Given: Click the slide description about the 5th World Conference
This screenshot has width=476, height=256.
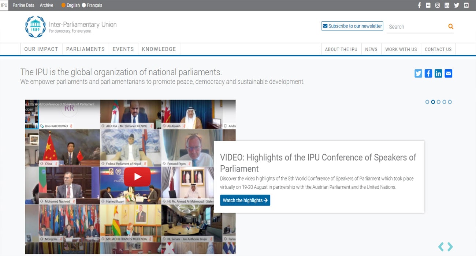Looking at the screenshot, I should click(x=317, y=183).
